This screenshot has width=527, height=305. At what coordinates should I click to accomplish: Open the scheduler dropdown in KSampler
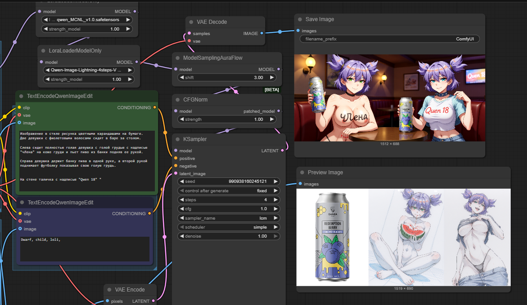[229, 227]
